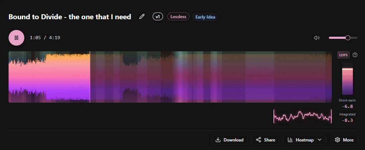The image size is (365, 150).
Task: Click the download arrow icon
Action: (x=218, y=140)
